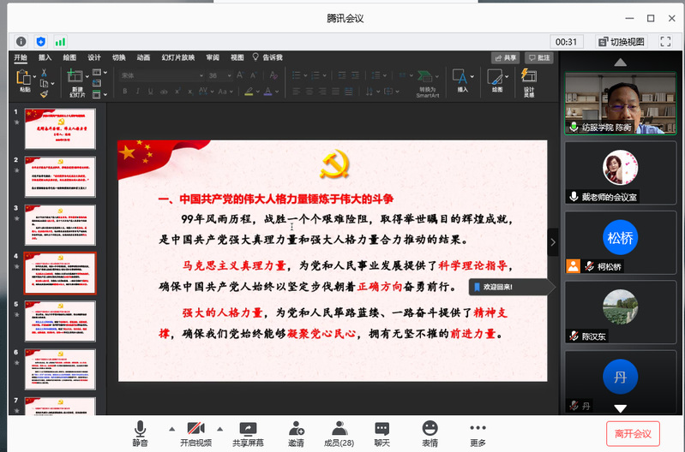Open the 幻灯片放映 ribbon tab

click(178, 58)
